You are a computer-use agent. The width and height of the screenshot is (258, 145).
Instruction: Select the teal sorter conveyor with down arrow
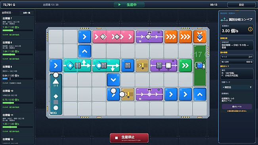(106, 66)
